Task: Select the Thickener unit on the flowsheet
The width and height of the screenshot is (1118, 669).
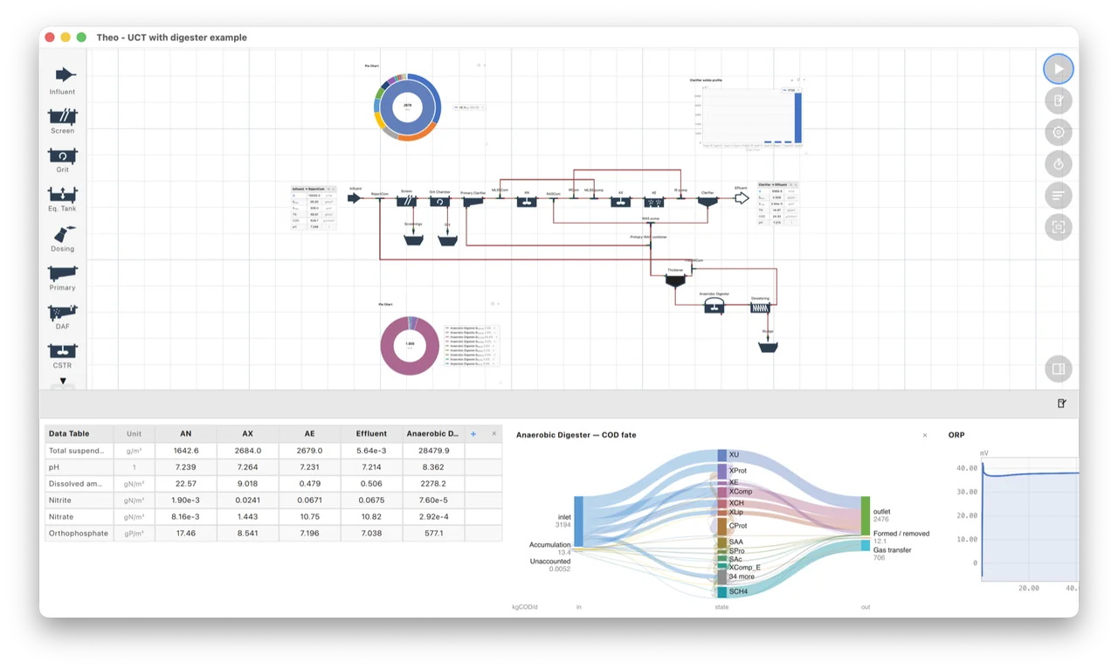Action: tap(675, 281)
